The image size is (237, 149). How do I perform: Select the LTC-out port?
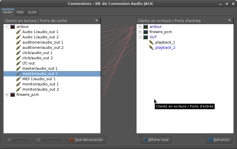(28, 63)
